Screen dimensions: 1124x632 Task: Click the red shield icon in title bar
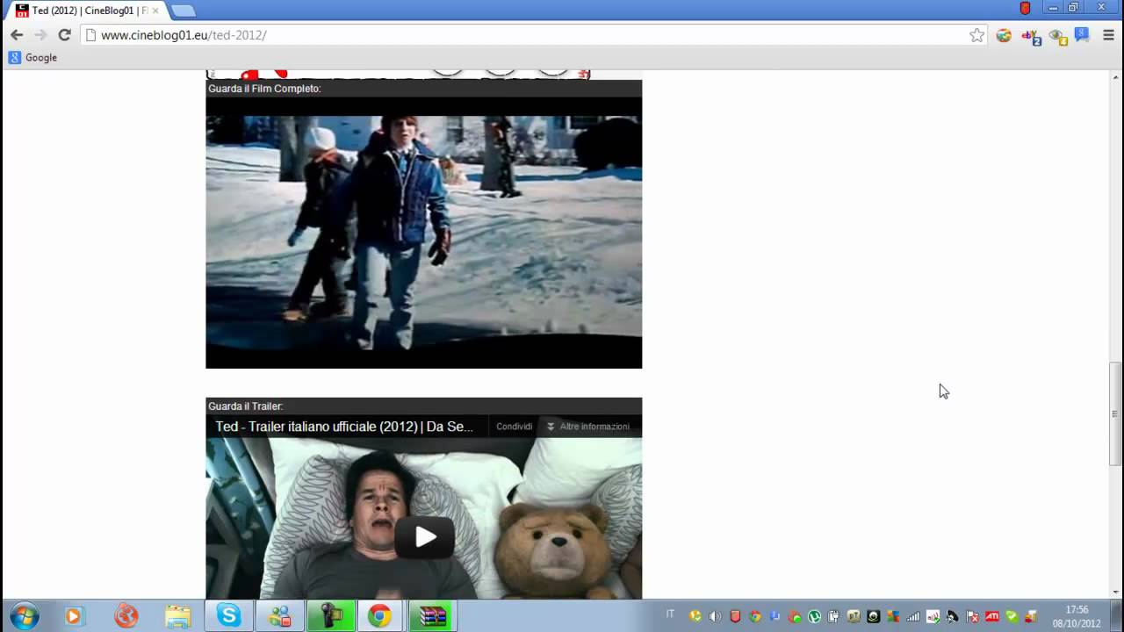(1025, 8)
